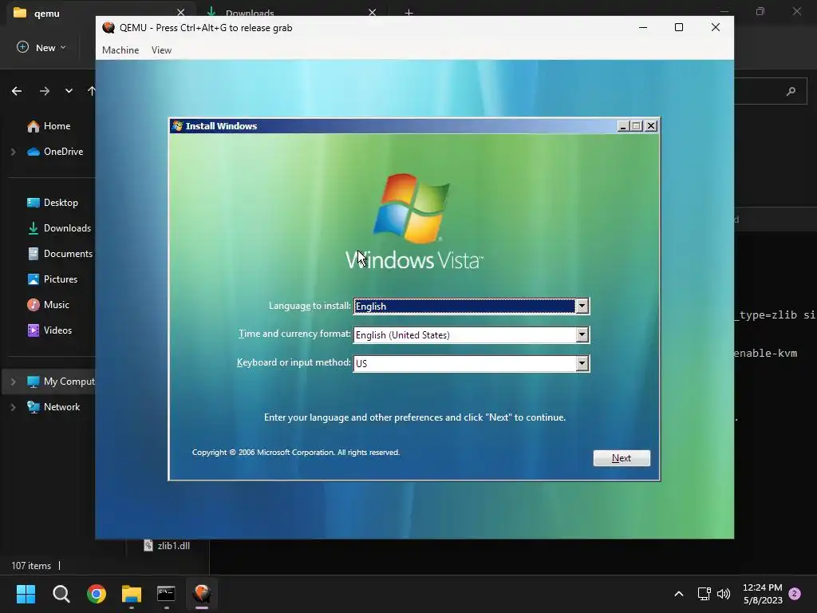Expand the Network tree node
Image resolution: width=817 pixels, height=613 pixels.
point(13,407)
